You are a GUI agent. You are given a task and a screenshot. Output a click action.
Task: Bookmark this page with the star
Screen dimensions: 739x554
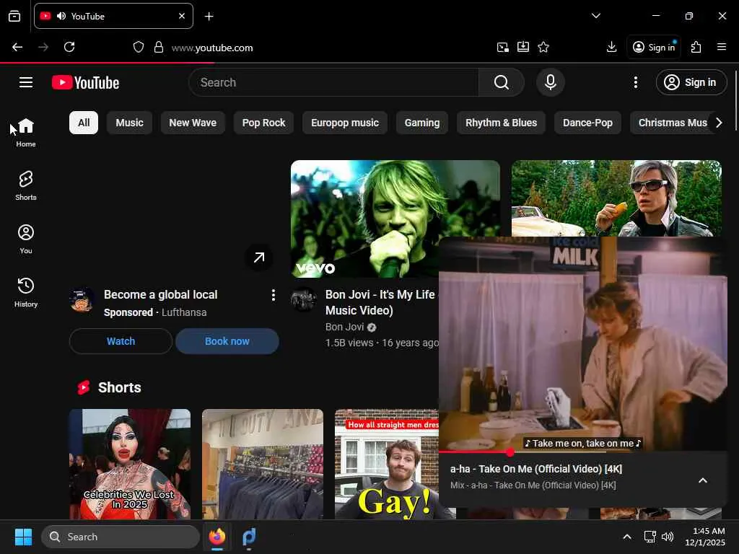click(543, 47)
